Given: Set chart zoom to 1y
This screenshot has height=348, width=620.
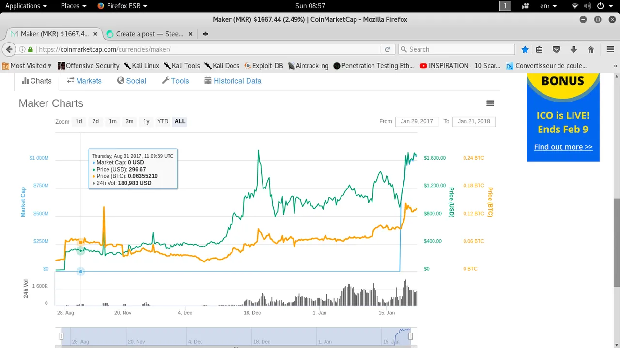Looking at the screenshot, I should pyautogui.click(x=146, y=121).
